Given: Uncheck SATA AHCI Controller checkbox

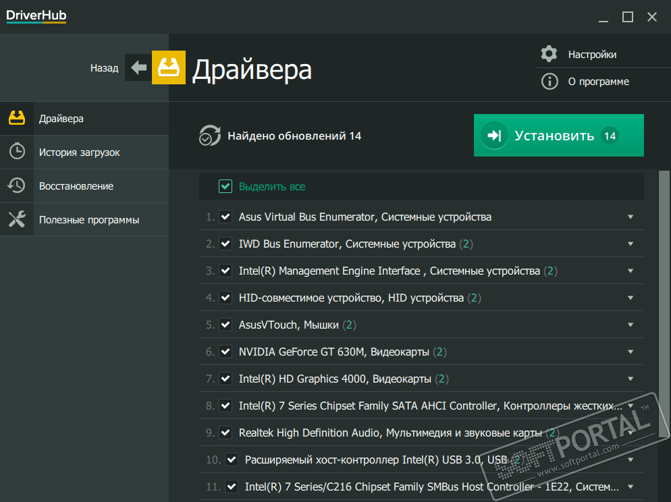Looking at the screenshot, I should pos(225,406).
